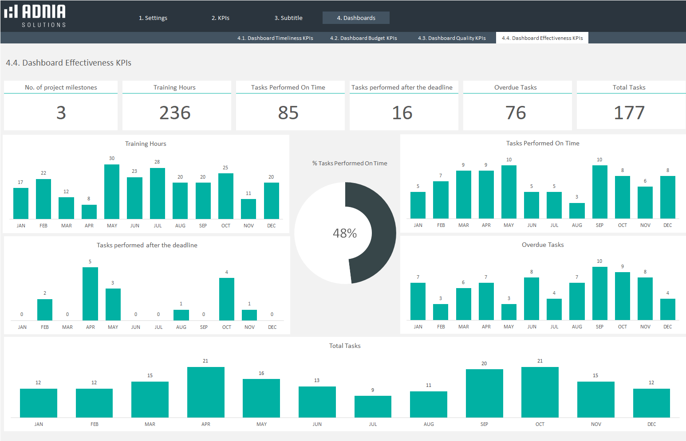The width and height of the screenshot is (686, 441).
Task: Select the Total Tasks card showing 177
Action: (629, 113)
